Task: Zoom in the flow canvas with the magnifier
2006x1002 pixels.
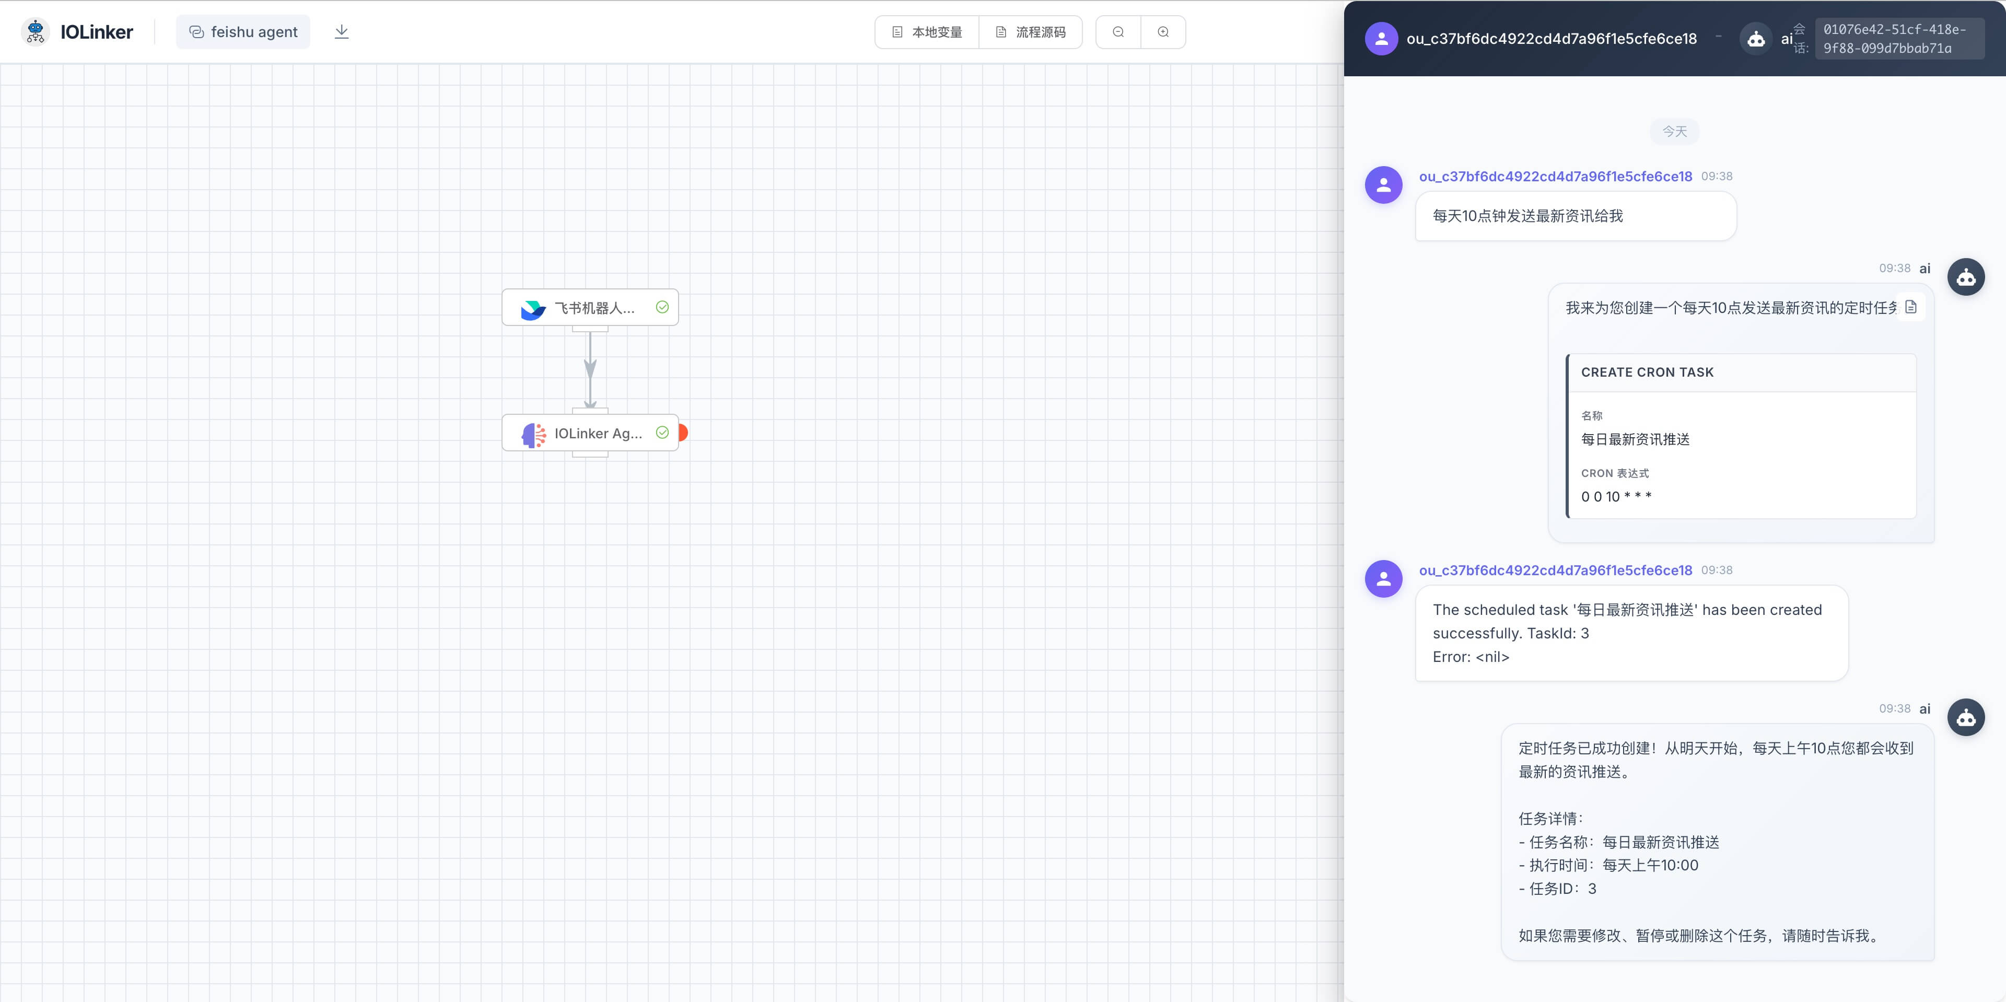Action: tap(1163, 32)
